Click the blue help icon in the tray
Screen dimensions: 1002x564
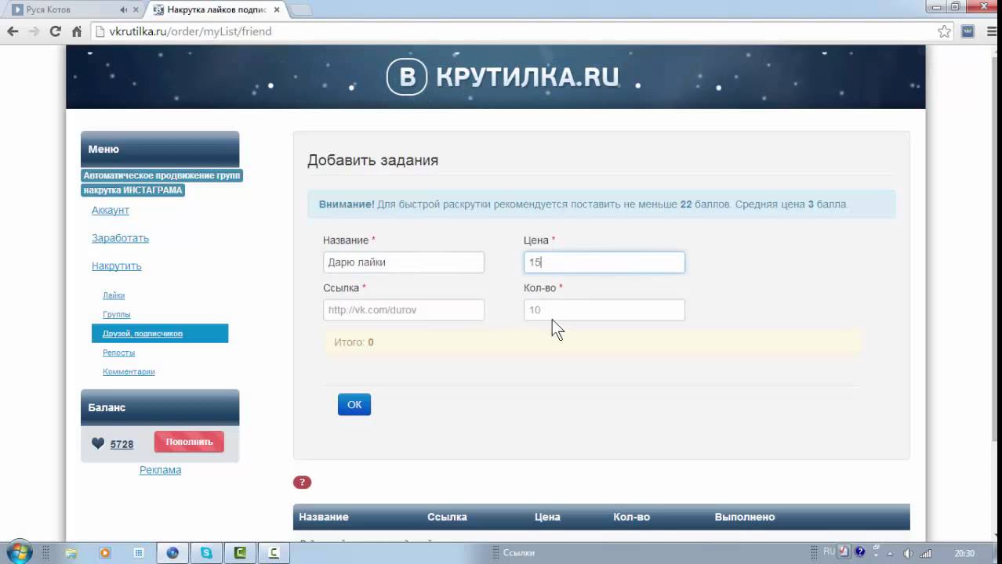point(860,552)
